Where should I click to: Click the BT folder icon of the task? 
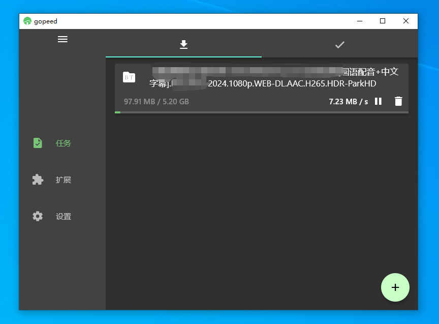pyautogui.click(x=129, y=77)
